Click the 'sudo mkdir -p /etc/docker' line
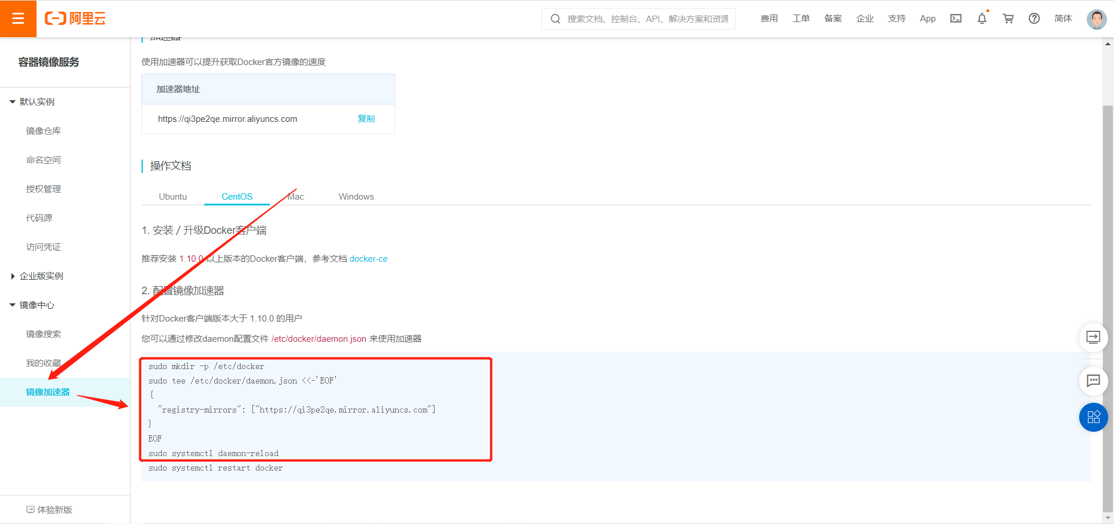 206,366
